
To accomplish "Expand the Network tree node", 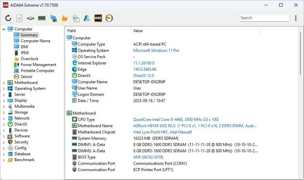I will point(4,119).
